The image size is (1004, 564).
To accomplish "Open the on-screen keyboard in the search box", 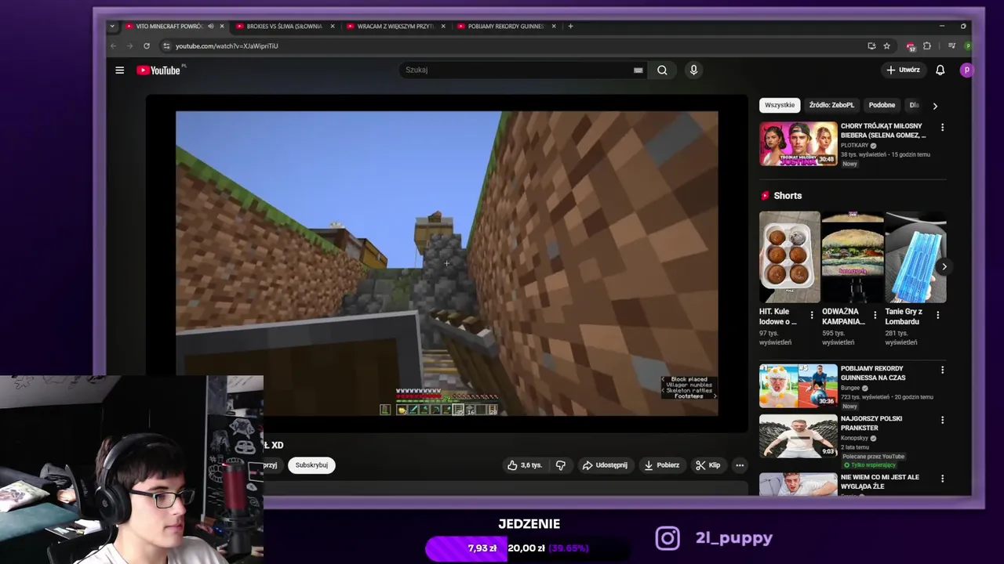I will (638, 70).
